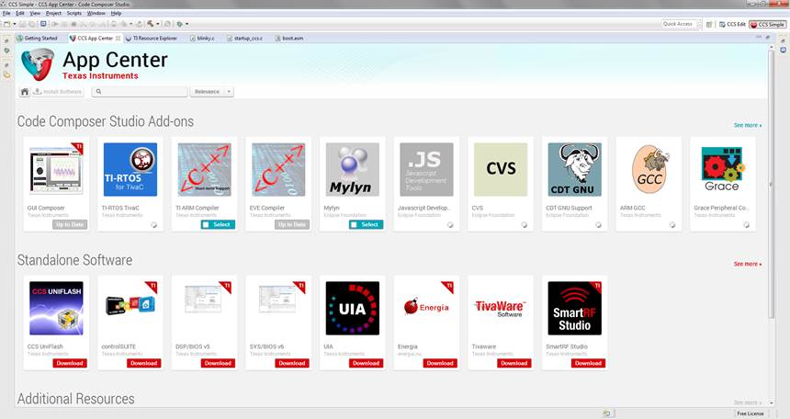Download SYS/BIOS v6
The width and height of the screenshot is (790, 419).
pyautogui.click(x=292, y=363)
